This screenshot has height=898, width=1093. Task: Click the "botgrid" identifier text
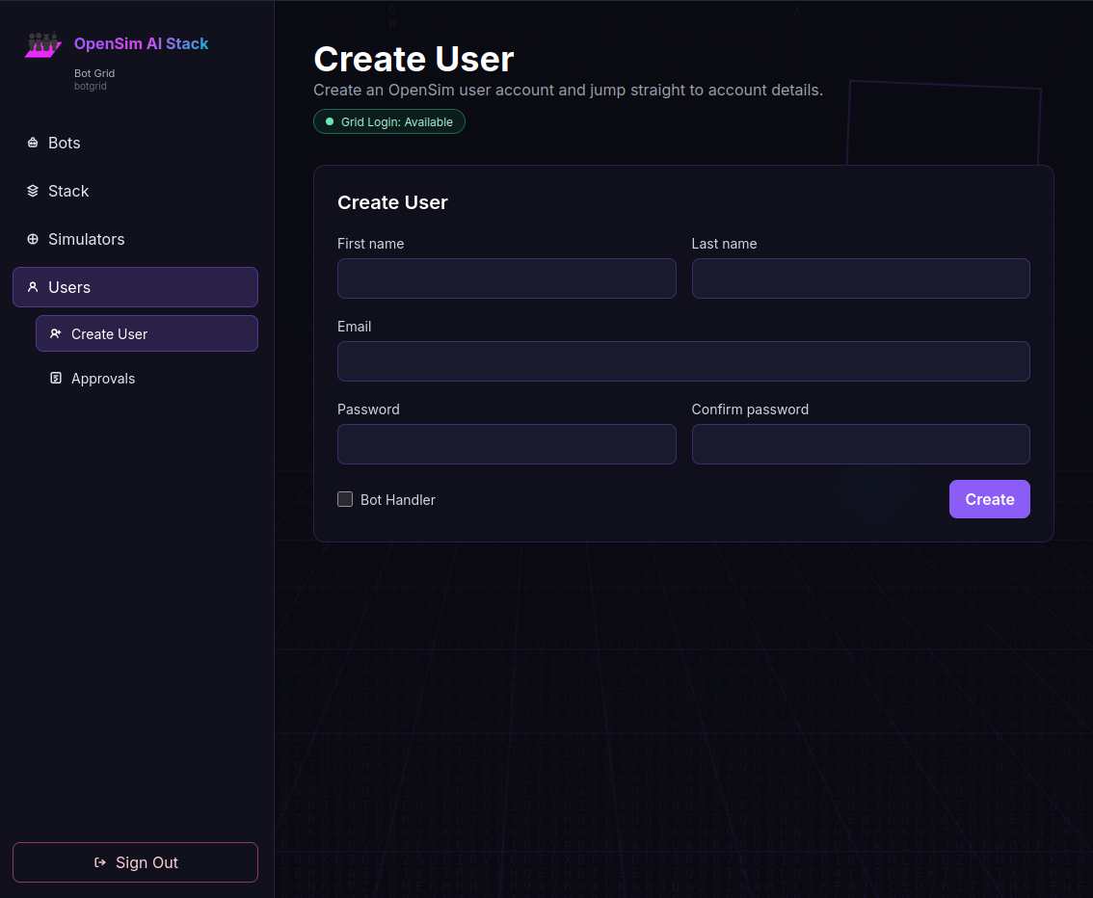[91, 87]
